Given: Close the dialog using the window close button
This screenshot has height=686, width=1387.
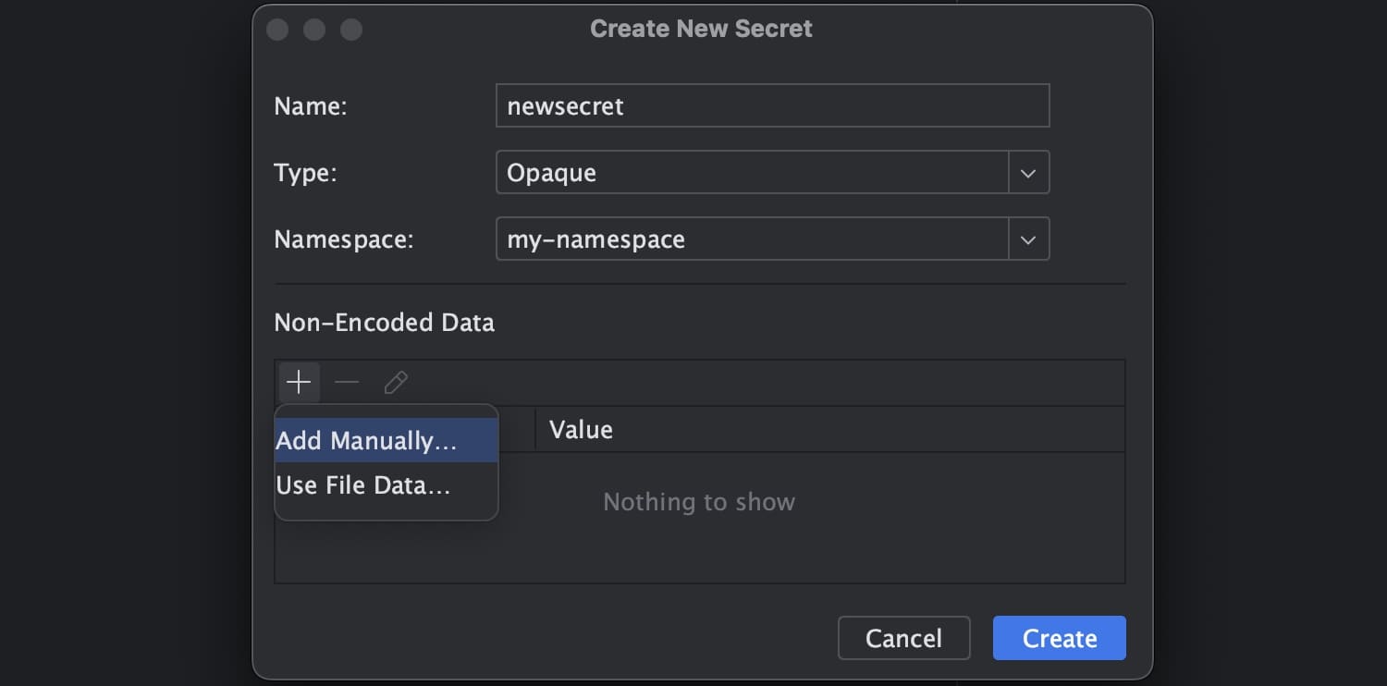Looking at the screenshot, I should point(277,30).
